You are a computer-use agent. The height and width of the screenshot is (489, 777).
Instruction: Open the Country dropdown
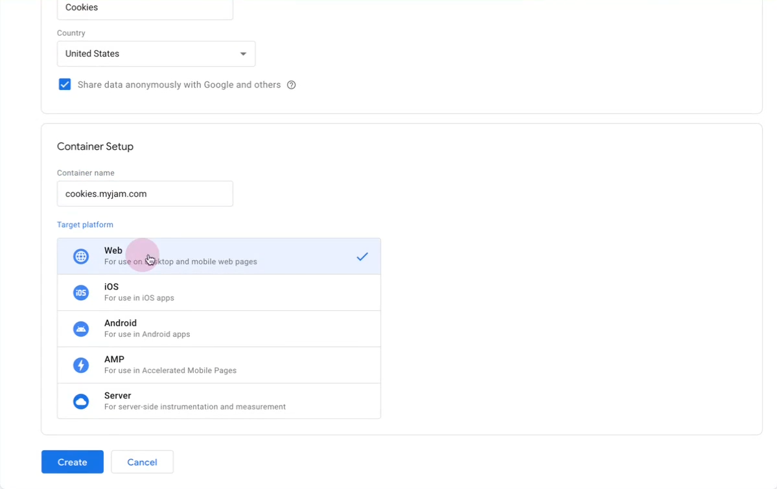[x=156, y=54]
